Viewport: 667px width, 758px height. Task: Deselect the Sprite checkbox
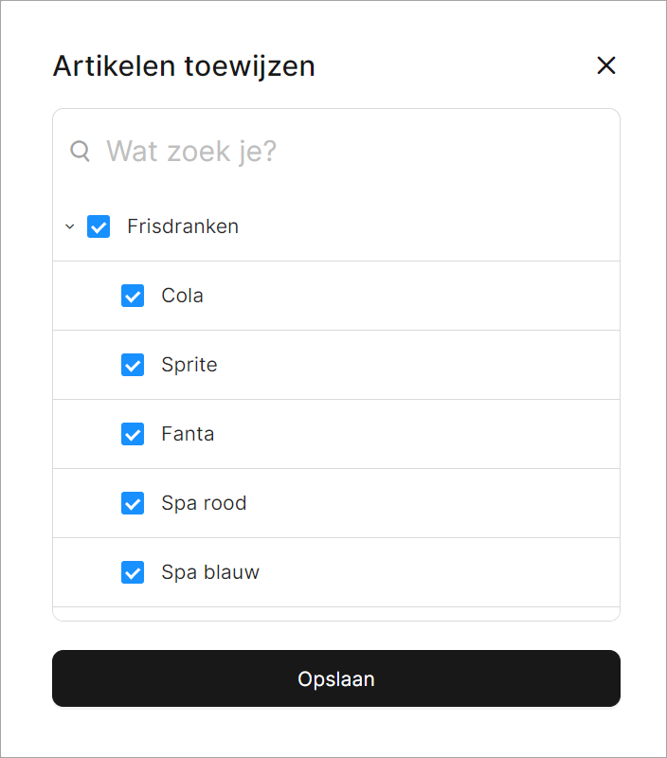[x=133, y=365]
